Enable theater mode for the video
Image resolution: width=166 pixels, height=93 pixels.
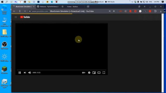pos(99,73)
